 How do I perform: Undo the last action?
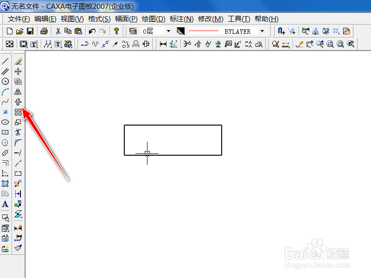point(92,31)
